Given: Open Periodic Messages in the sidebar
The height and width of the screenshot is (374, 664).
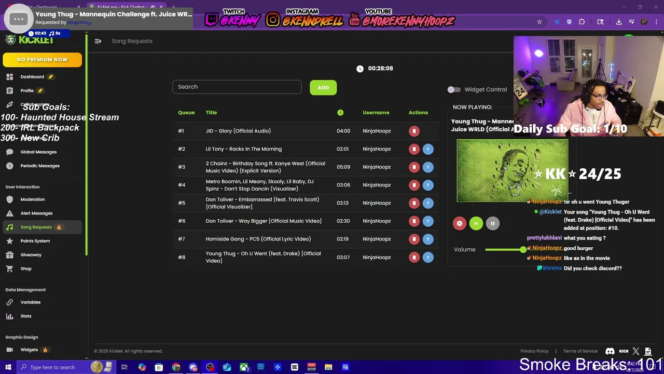Looking at the screenshot, I should click(x=43, y=166).
